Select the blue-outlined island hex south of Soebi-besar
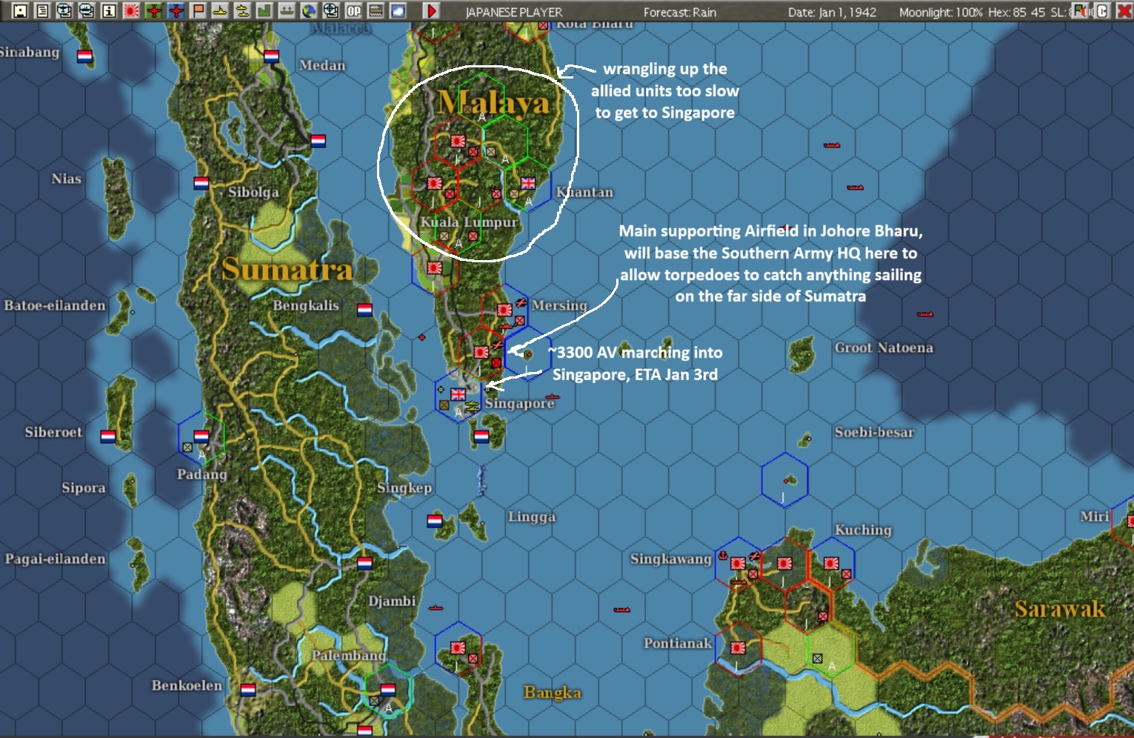1134x738 pixels. 784,479
